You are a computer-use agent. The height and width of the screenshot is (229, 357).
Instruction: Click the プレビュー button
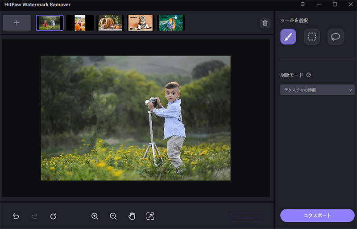tap(246, 217)
